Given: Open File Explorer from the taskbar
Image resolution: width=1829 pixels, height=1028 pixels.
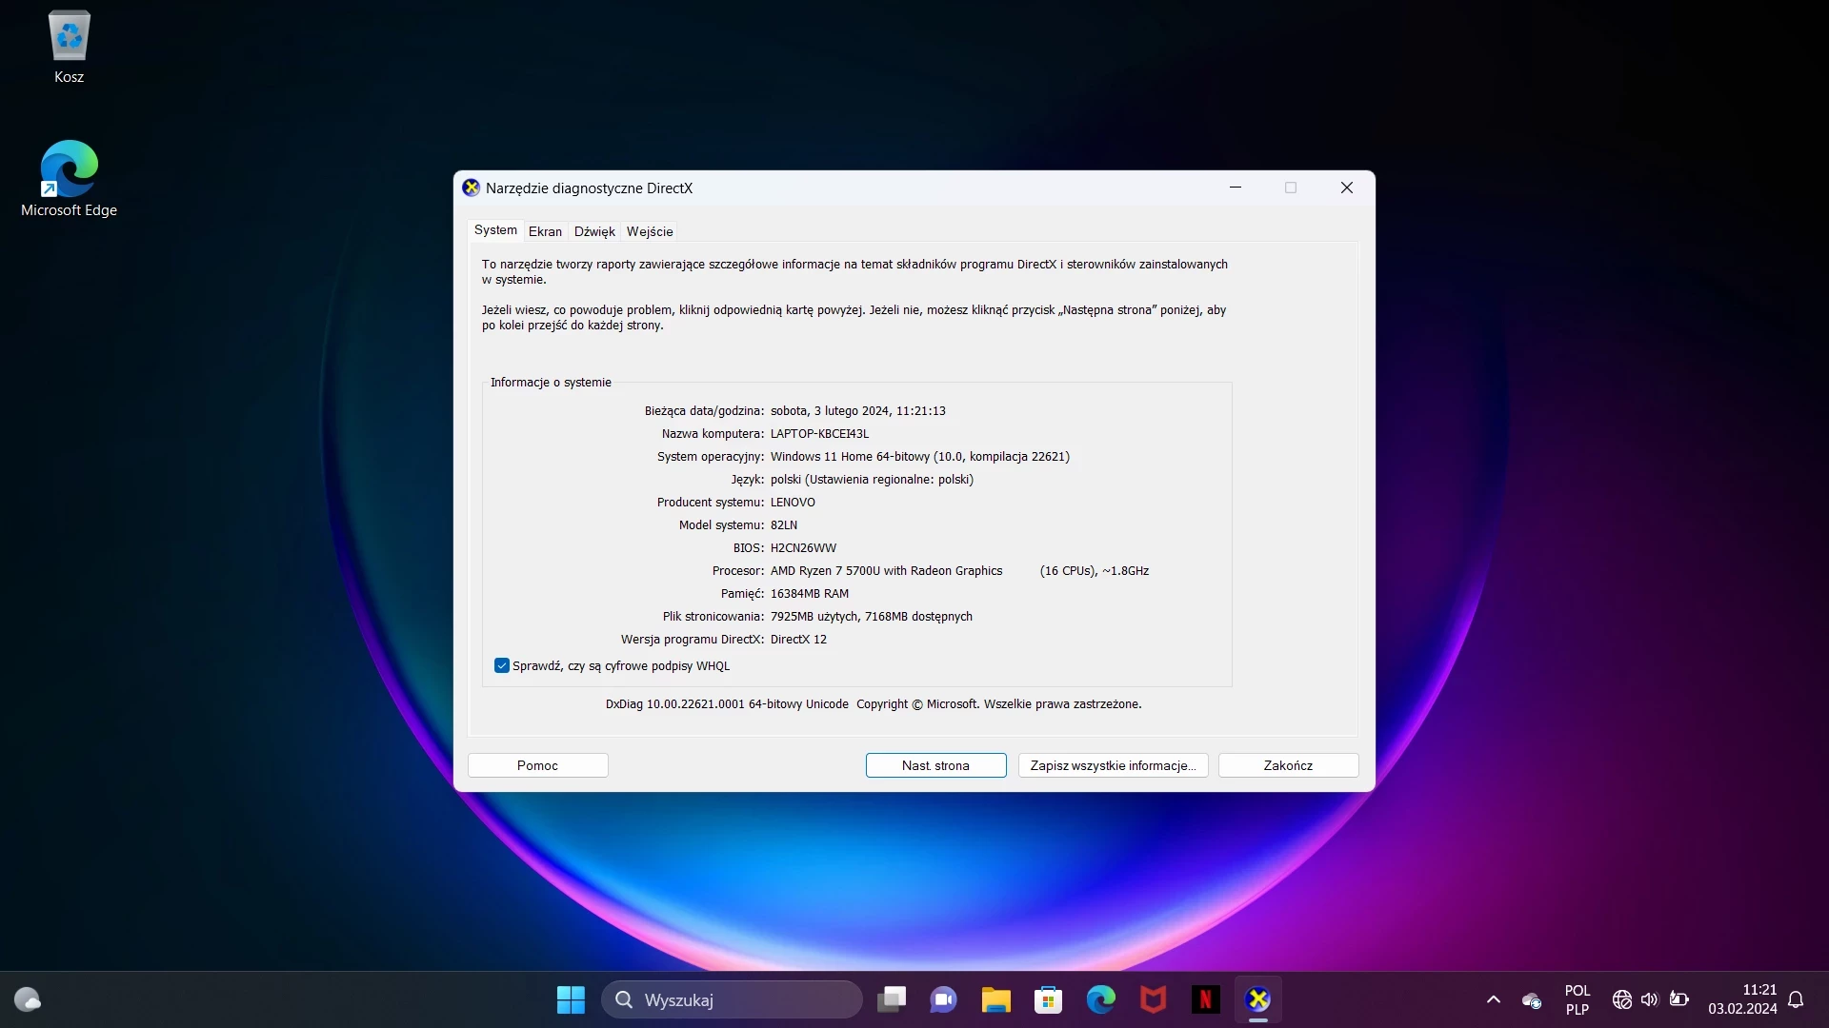Looking at the screenshot, I should (x=995, y=999).
